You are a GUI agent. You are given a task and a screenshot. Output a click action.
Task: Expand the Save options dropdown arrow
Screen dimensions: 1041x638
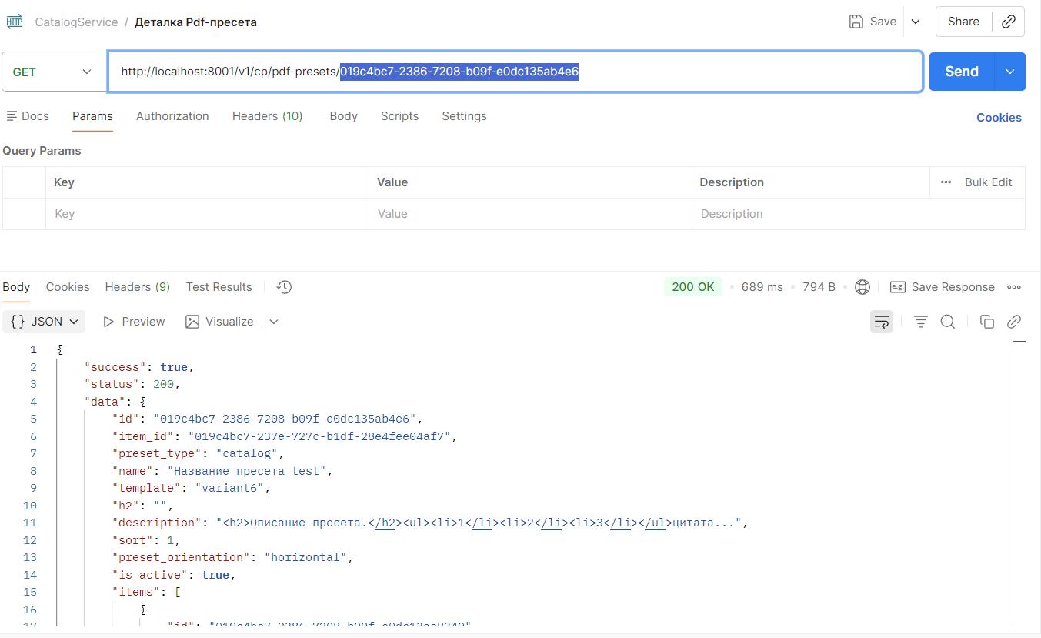click(916, 22)
